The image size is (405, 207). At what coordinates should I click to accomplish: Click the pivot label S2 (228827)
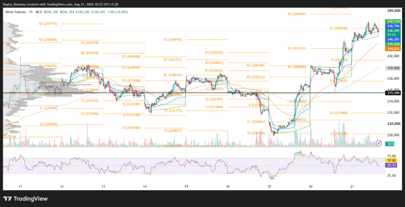(x=172, y=131)
